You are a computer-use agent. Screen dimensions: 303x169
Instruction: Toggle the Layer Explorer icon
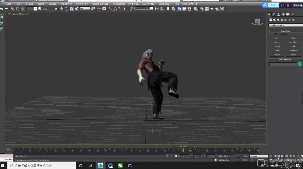tap(173, 9)
